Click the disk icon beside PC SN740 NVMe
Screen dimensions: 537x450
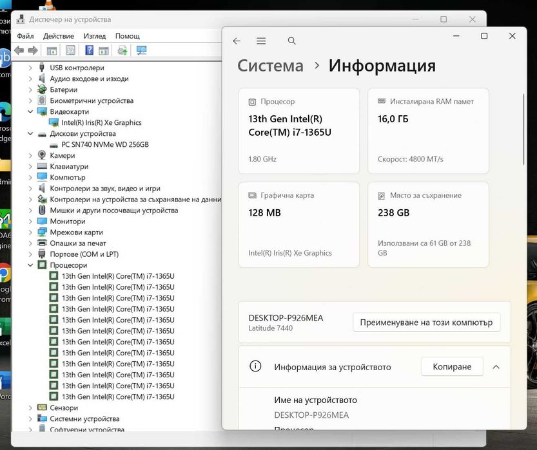click(x=54, y=145)
